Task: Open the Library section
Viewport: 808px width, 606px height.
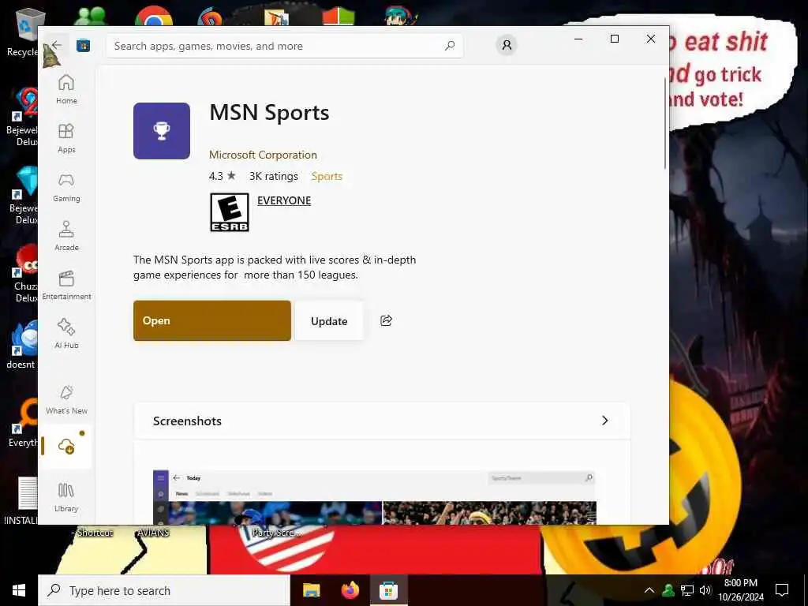Action: (x=66, y=497)
